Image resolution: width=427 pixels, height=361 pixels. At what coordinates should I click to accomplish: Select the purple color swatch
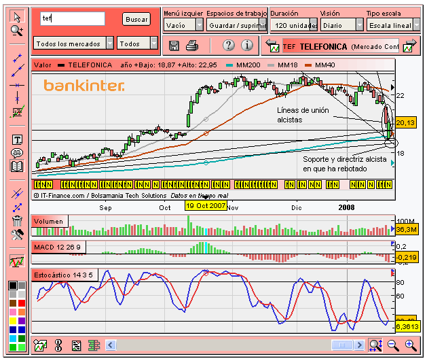pos(22,321)
